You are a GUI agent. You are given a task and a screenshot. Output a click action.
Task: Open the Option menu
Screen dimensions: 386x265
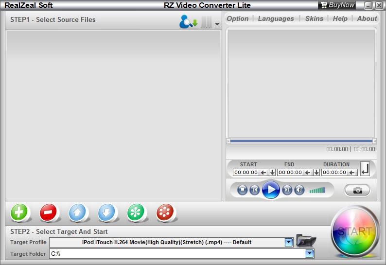tap(238, 18)
